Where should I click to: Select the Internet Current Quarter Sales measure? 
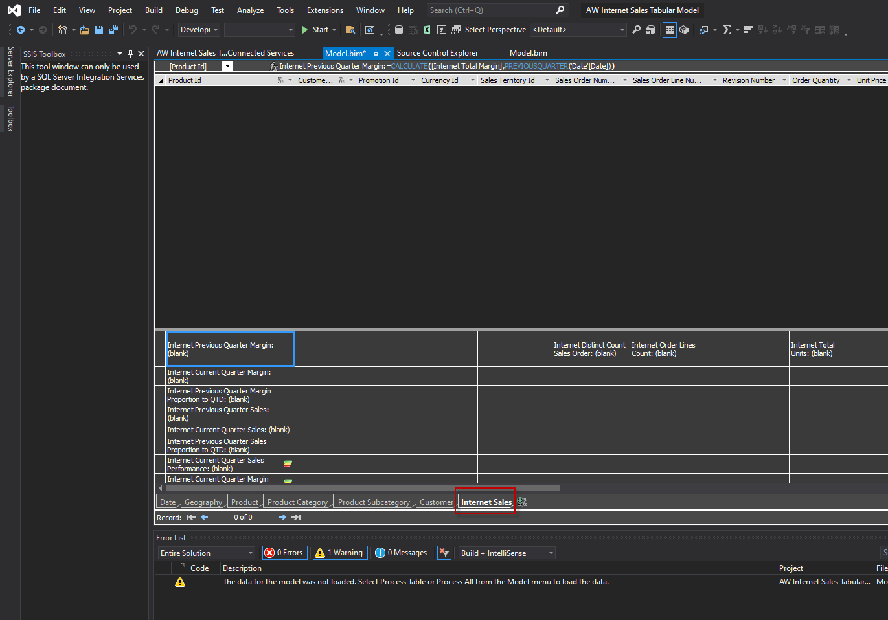[x=228, y=430]
